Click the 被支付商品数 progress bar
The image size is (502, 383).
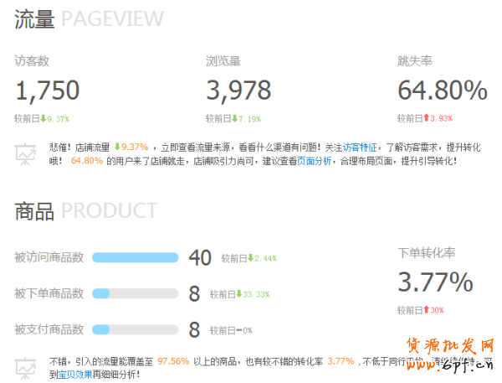pyautogui.click(x=135, y=329)
